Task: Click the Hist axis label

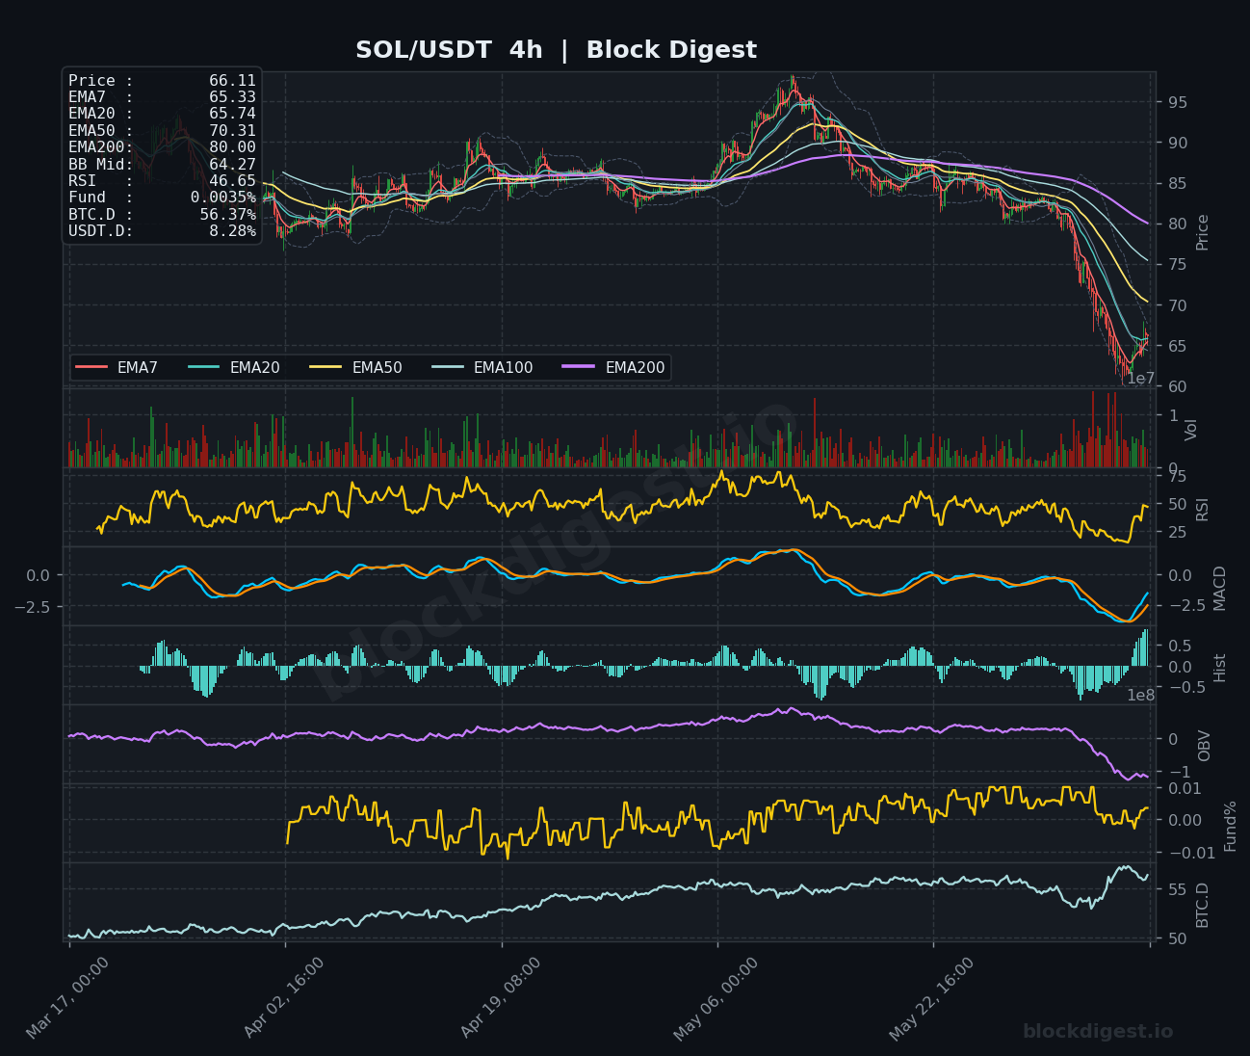Action: point(1220,668)
